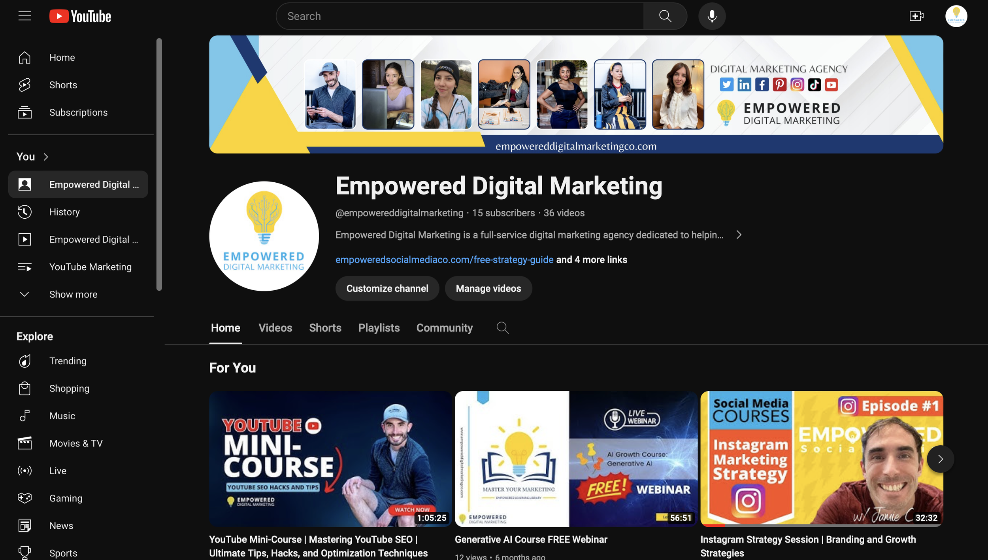Viewport: 988px width, 560px height.
Task: Click the 'For You' heading
Action: (232, 368)
